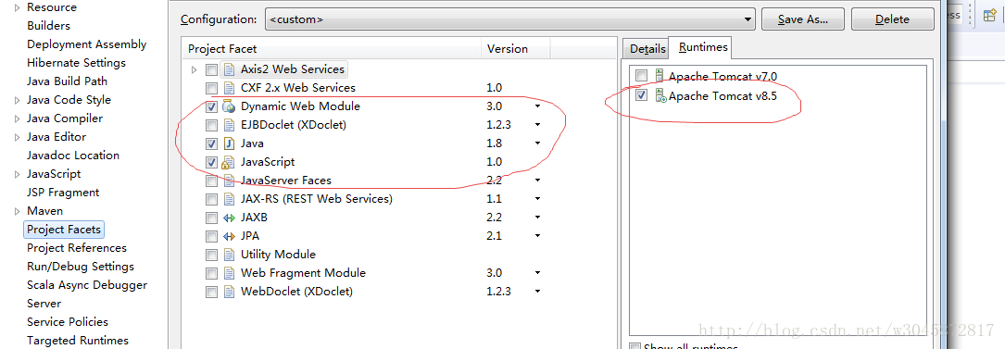The image size is (1005, 349).
Task: Check the Utility Module facet
Action: (x=211, y=255)
